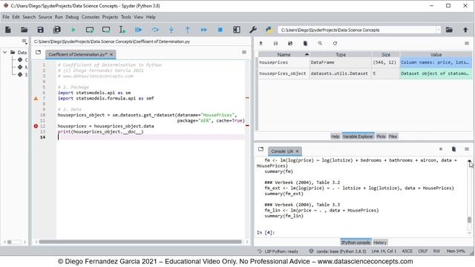This screenshot has height=267, width=475.
Task: Start debugging the file
Action: [x=139, y=30]
